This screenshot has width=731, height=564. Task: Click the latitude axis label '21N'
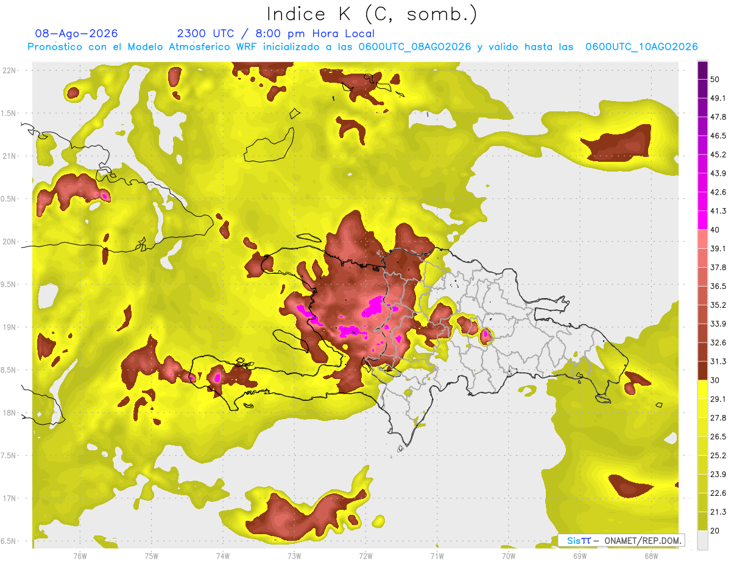[10, 156]
